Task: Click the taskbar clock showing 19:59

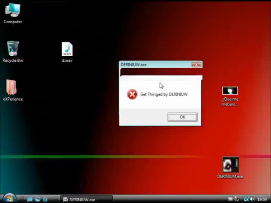Action: click(x=262, y=199)
